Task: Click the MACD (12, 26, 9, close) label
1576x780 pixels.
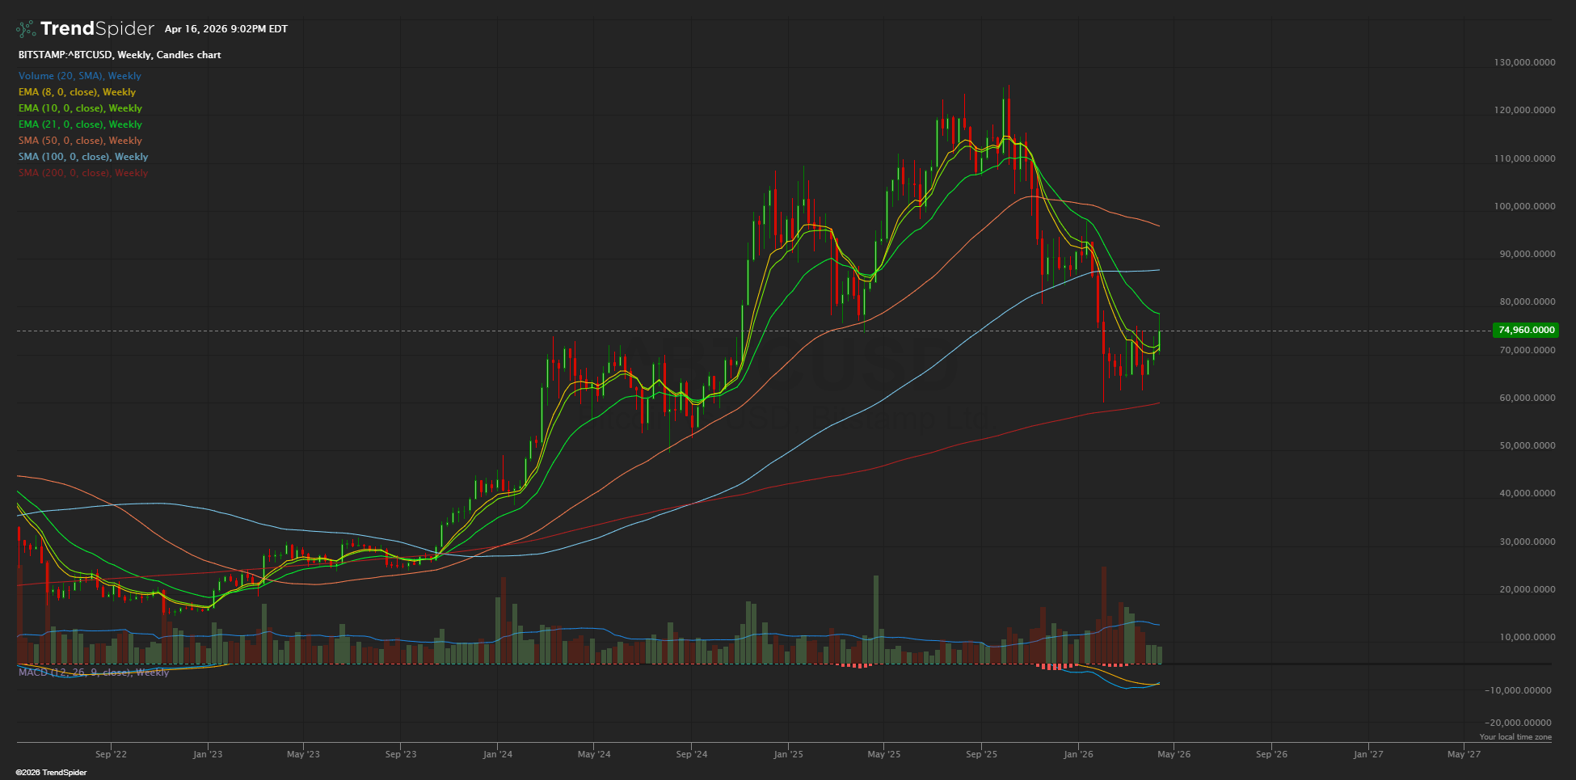Action: pyautogui.click(x=94, y=672)
